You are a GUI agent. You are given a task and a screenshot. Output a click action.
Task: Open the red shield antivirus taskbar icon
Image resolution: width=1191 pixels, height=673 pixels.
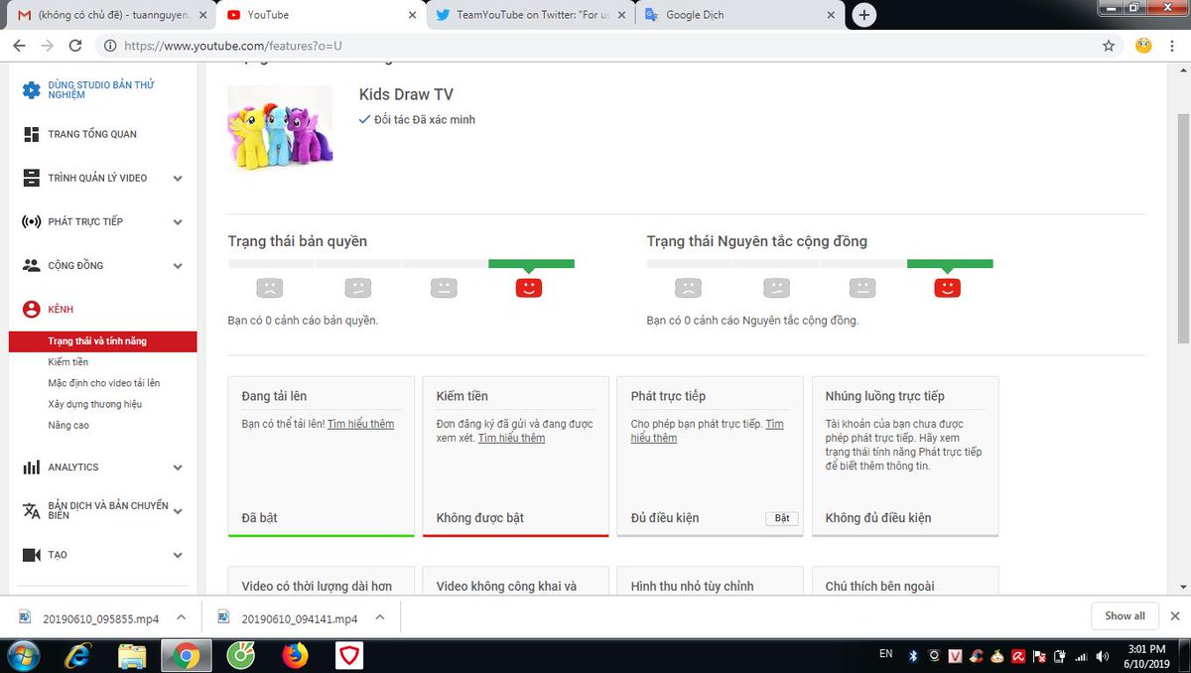[348, 655]
